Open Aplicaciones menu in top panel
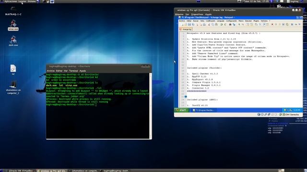Screen dimensions: 307x172 (11, 1)
